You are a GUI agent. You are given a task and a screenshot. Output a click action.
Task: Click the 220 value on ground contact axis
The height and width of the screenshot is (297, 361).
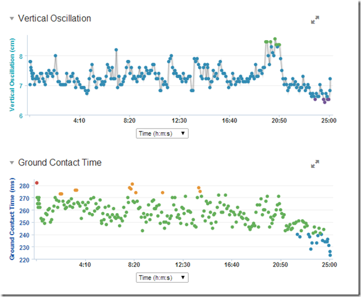click(x=24, y=260)
